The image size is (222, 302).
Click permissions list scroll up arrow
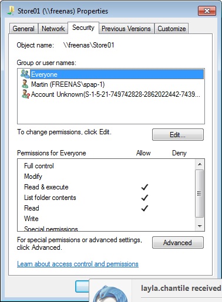point(200,164)
